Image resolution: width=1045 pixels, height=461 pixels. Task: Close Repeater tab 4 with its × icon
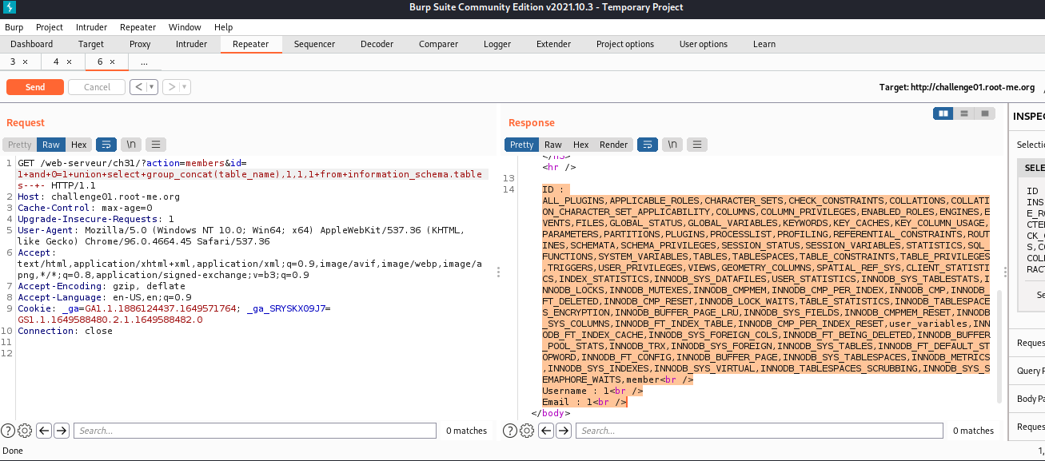pos(69,62)
